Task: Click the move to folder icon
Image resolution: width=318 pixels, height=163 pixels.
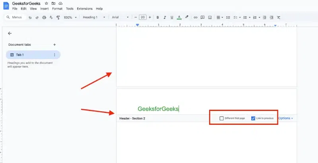Action: coord(53,4)
